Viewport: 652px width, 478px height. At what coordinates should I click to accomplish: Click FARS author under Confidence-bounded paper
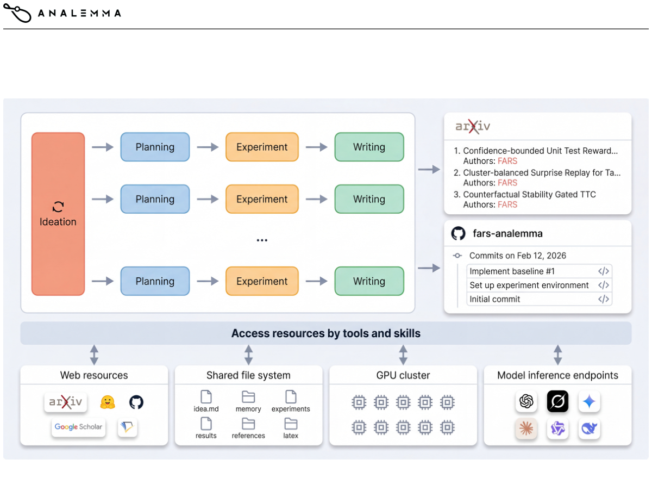(x=507, y=161)
